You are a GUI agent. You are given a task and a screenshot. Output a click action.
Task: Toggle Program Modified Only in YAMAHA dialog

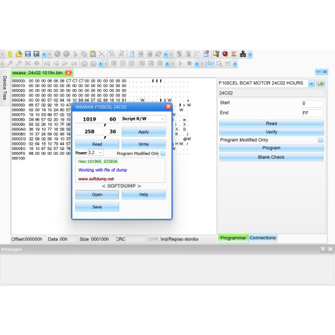pos(163,153)
